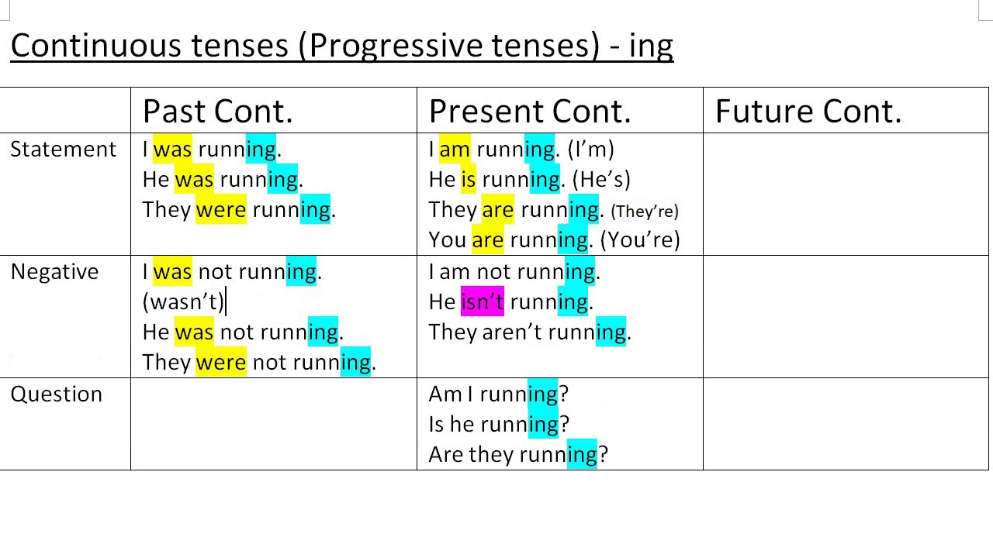The width and height of the screenshot is (993, 558).
Task: Click the sentence "Am I running?"
Action: coord(498,394)
